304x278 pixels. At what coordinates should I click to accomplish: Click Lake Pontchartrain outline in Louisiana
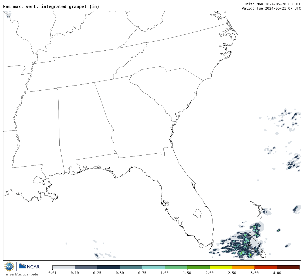tap(38, 180)
